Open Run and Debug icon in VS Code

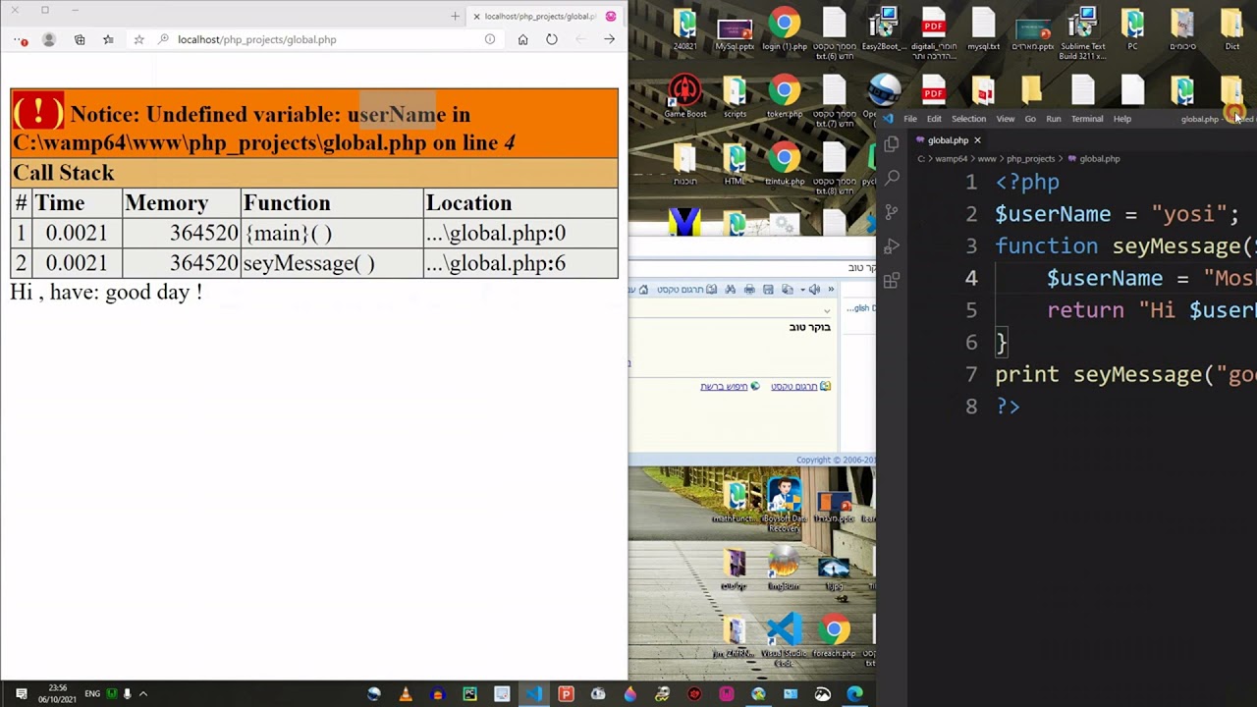tap(892, 245)
